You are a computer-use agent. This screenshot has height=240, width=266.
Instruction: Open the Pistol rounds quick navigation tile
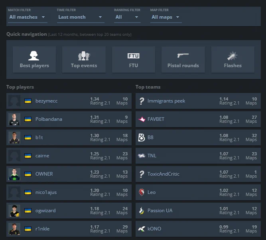pyautogui.click(x=183, y=60)
